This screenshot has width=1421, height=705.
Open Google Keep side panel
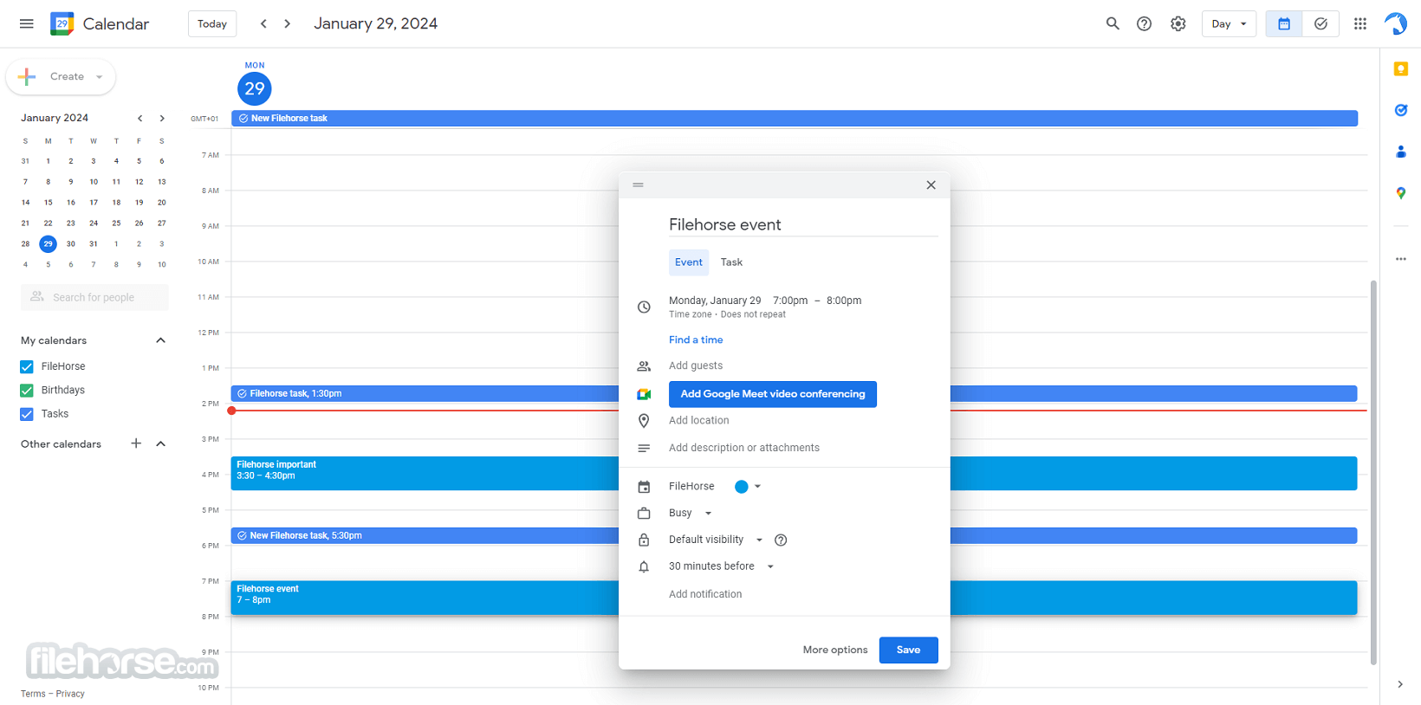(1401, 68)
